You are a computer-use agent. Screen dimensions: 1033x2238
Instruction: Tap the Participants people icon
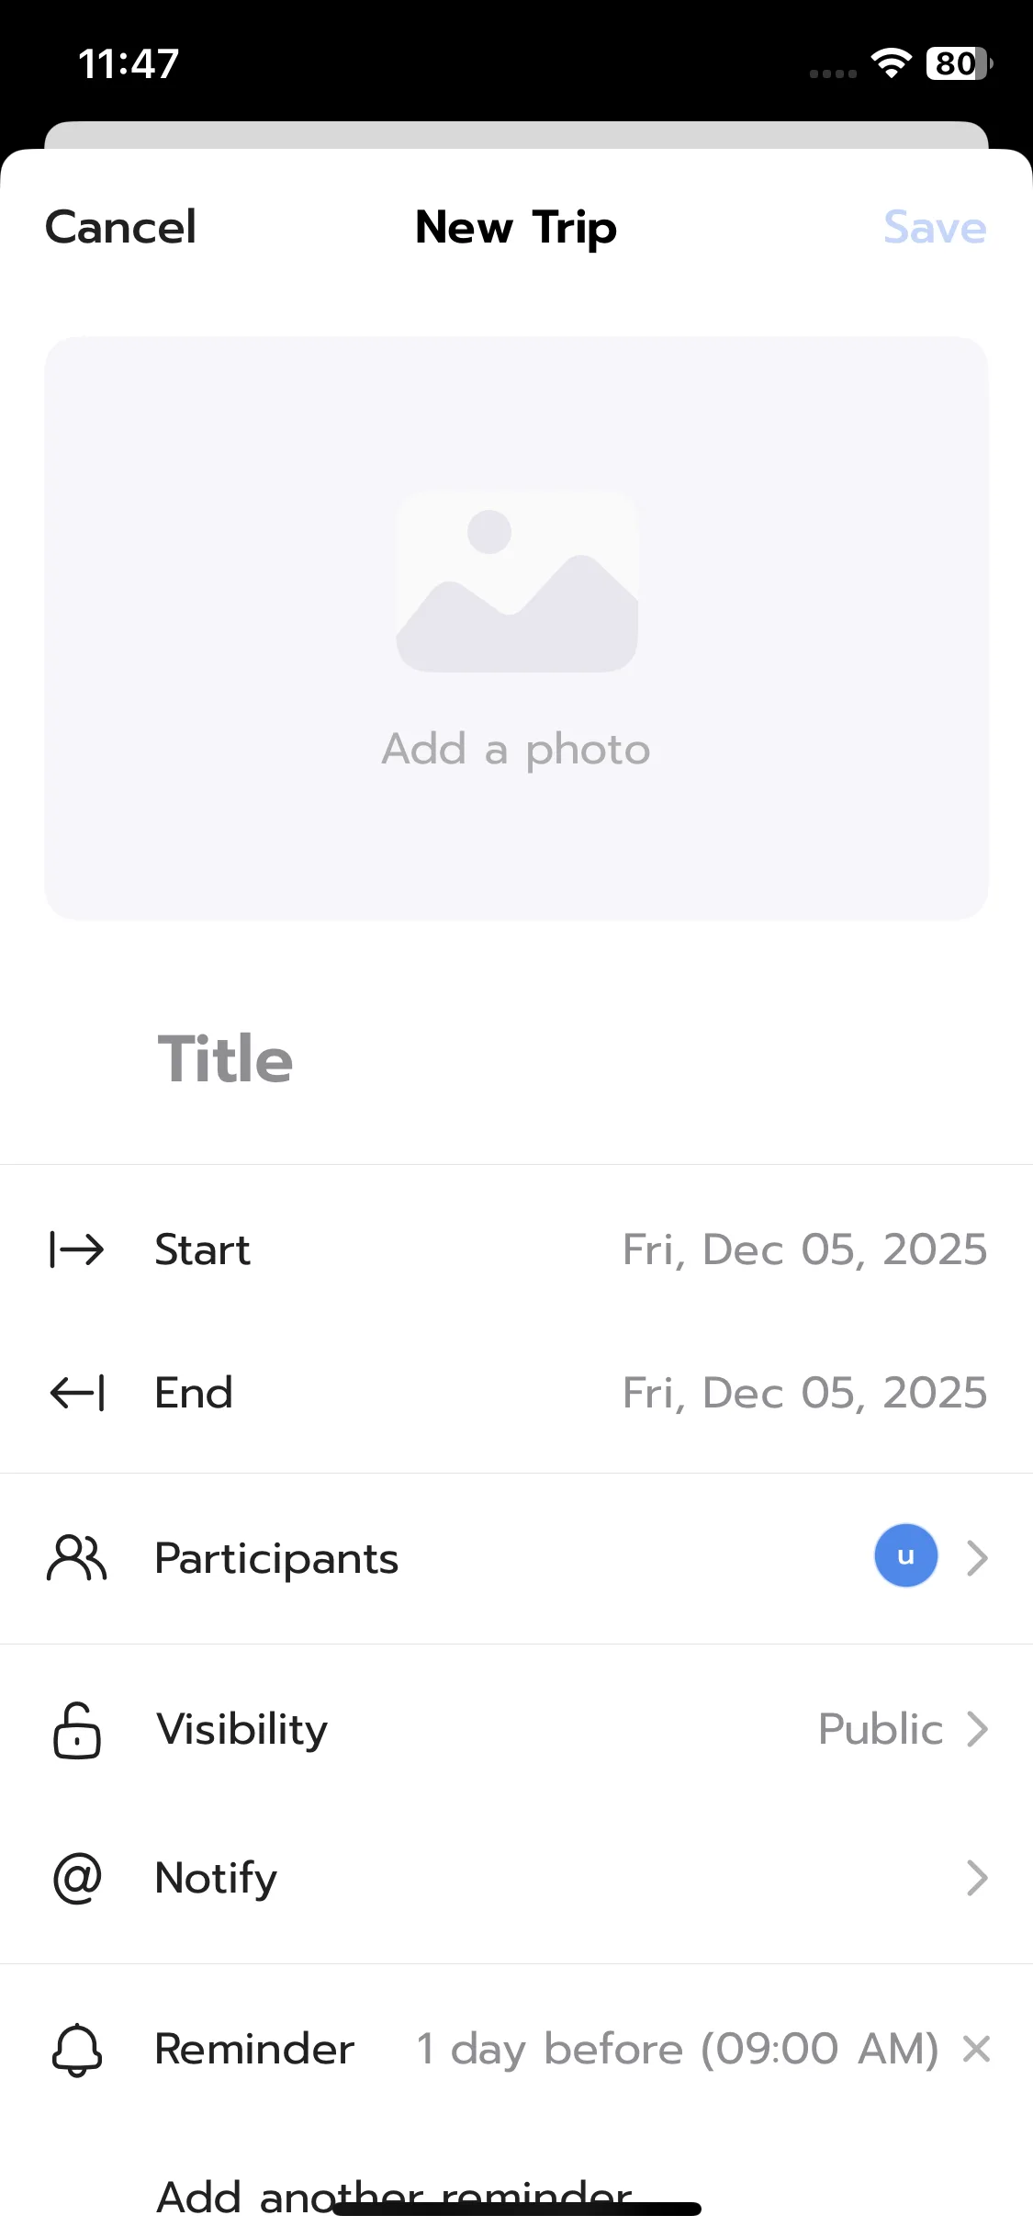[77, 1558]
